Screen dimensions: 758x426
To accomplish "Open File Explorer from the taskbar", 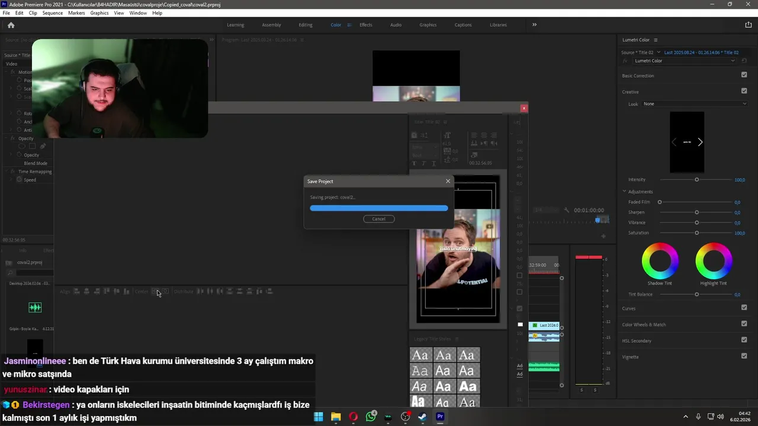I will tap(336, 417).
